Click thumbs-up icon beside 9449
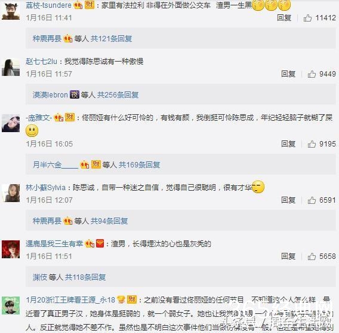This screenshot has width=339, height=333. click(312, 74)
